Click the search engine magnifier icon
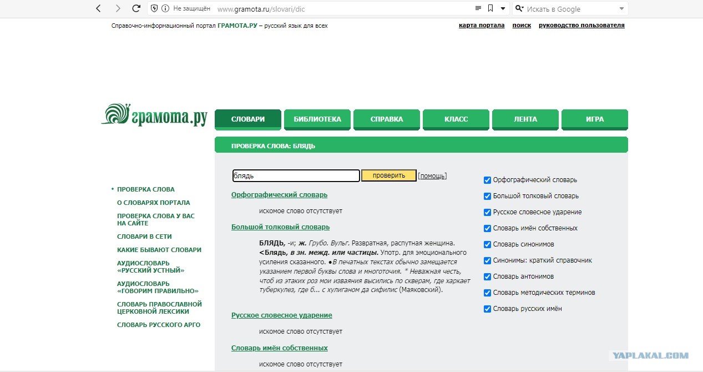Screen dimensions: 703x372 click(519, 8)
